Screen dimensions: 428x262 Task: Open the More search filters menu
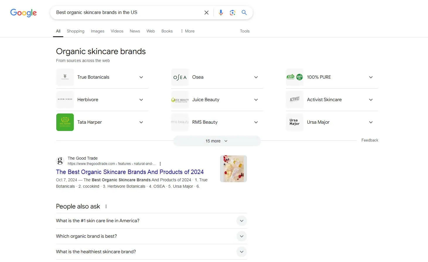pyautogui.click(x=187, y=31)
